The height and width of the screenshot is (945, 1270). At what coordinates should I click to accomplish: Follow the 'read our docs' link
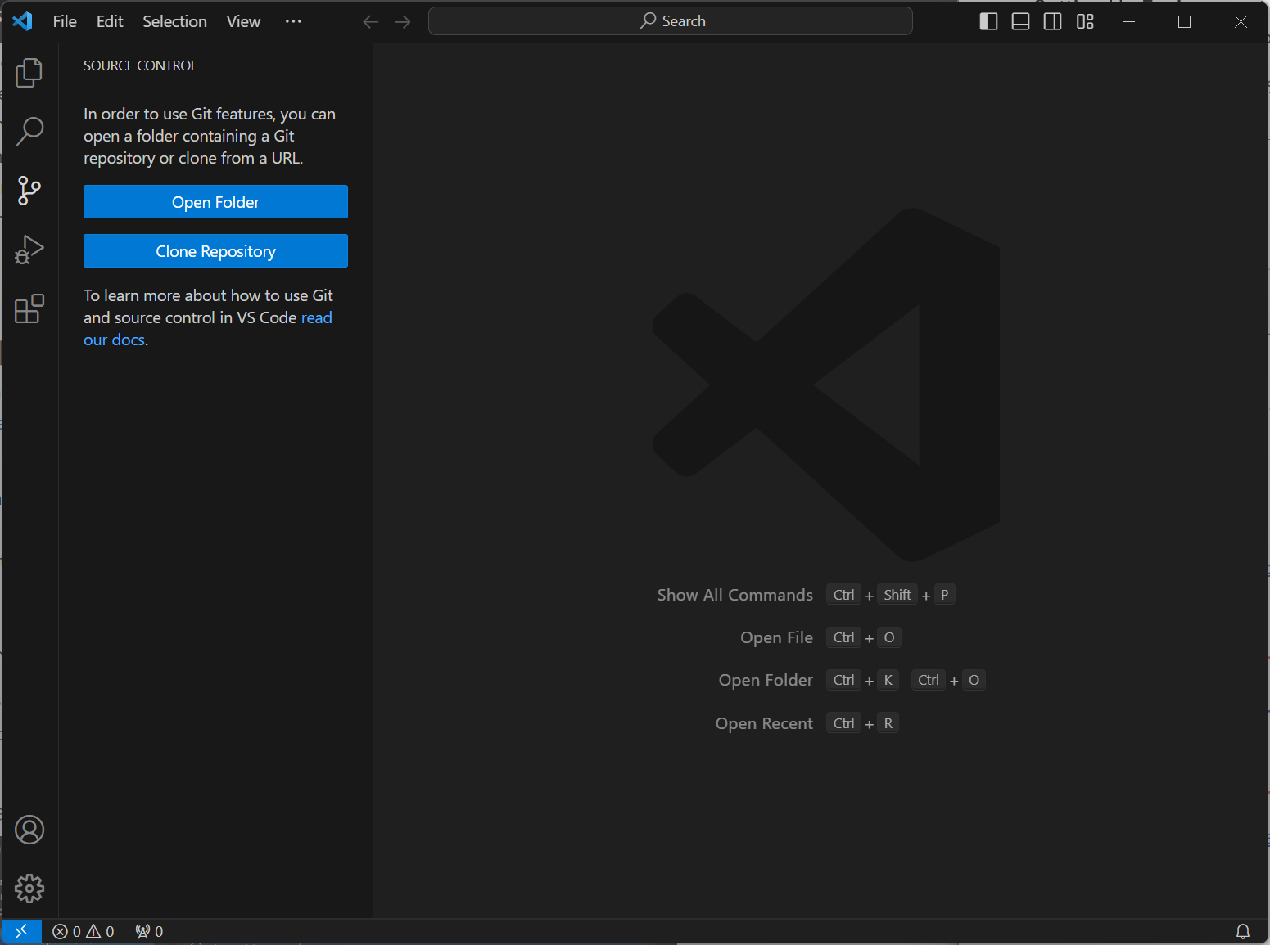(x=316, y=317)
